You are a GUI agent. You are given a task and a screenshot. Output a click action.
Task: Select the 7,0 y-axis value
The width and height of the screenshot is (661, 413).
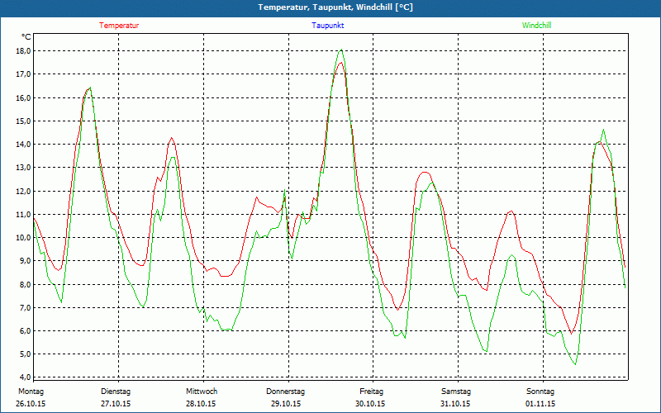tap(26, 307)
